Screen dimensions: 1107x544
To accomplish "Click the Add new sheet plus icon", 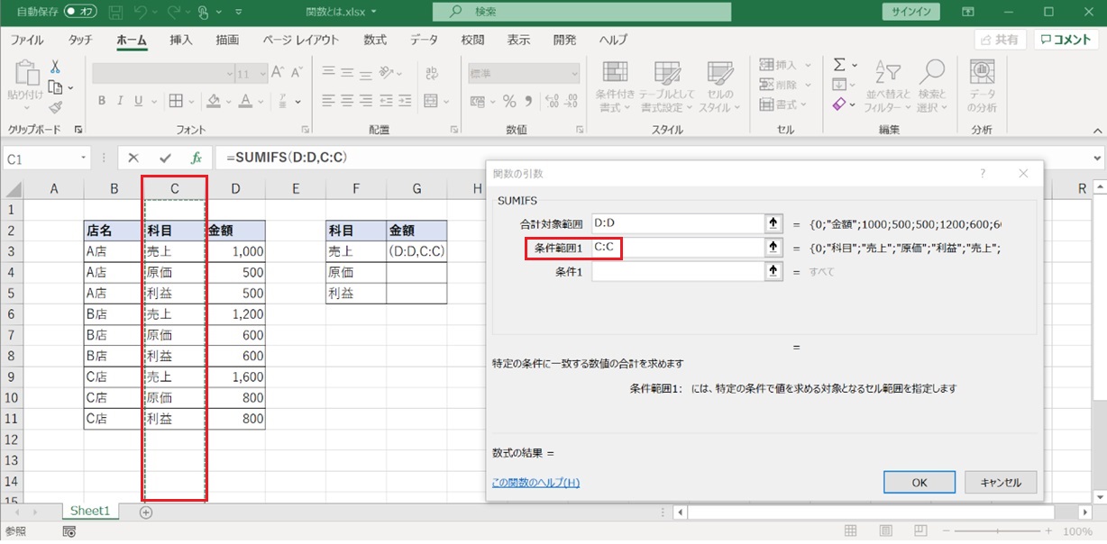I will pyautogui.click(x=146, y=512).
